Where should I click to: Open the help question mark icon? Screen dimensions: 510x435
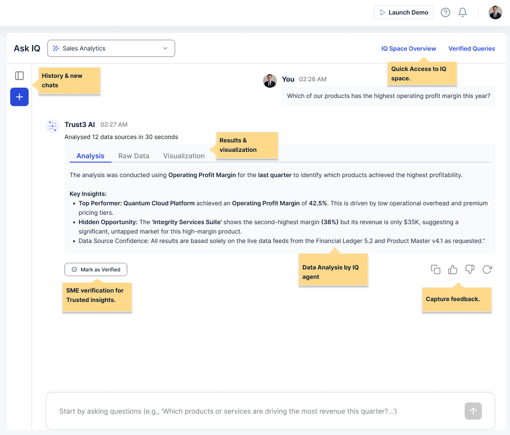[x=446, y=12]
